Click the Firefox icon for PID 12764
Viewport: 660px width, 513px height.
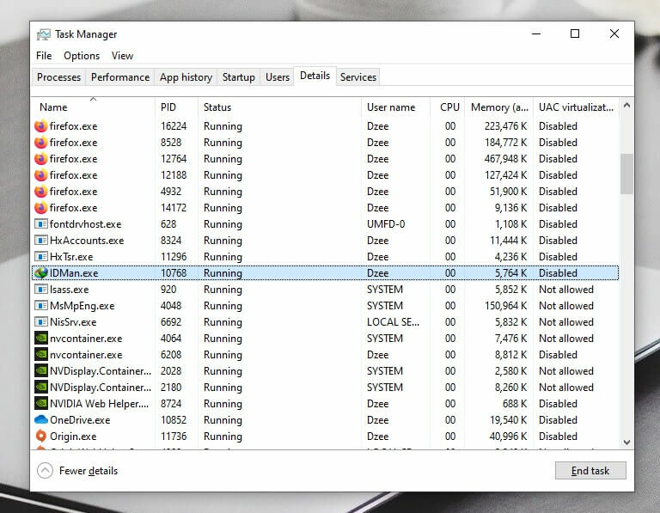(41, 159)
